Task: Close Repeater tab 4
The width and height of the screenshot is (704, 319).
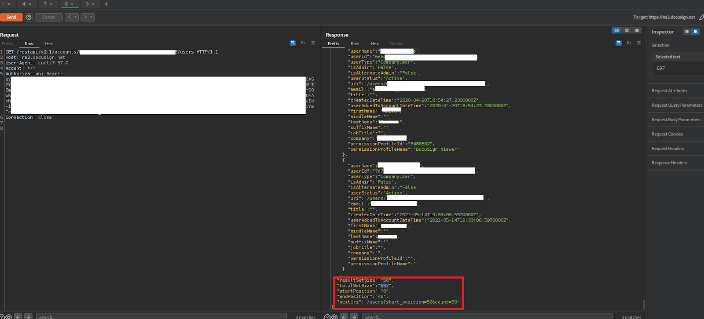Action: pos(30,4)
